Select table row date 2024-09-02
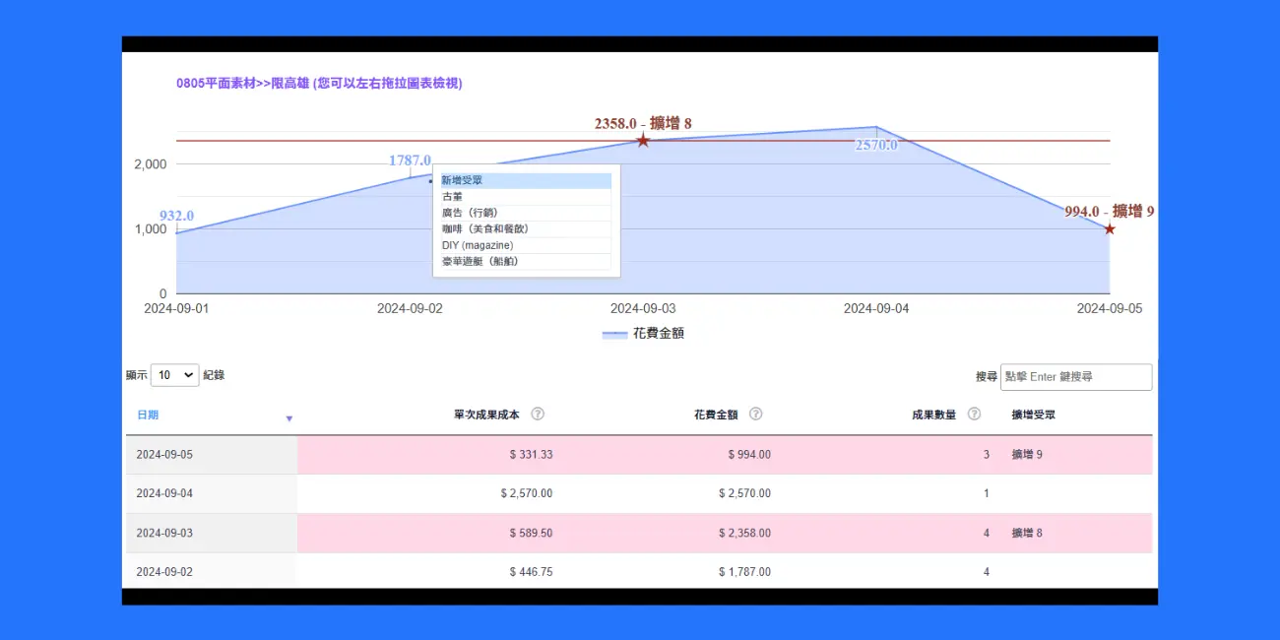The width and height of the screenshot is (1280, 640). (x=164, y=572)
